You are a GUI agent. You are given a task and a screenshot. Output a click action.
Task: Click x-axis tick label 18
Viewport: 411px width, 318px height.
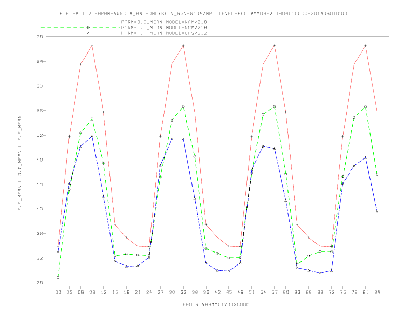pyautogui.click(x=126, y=292)
